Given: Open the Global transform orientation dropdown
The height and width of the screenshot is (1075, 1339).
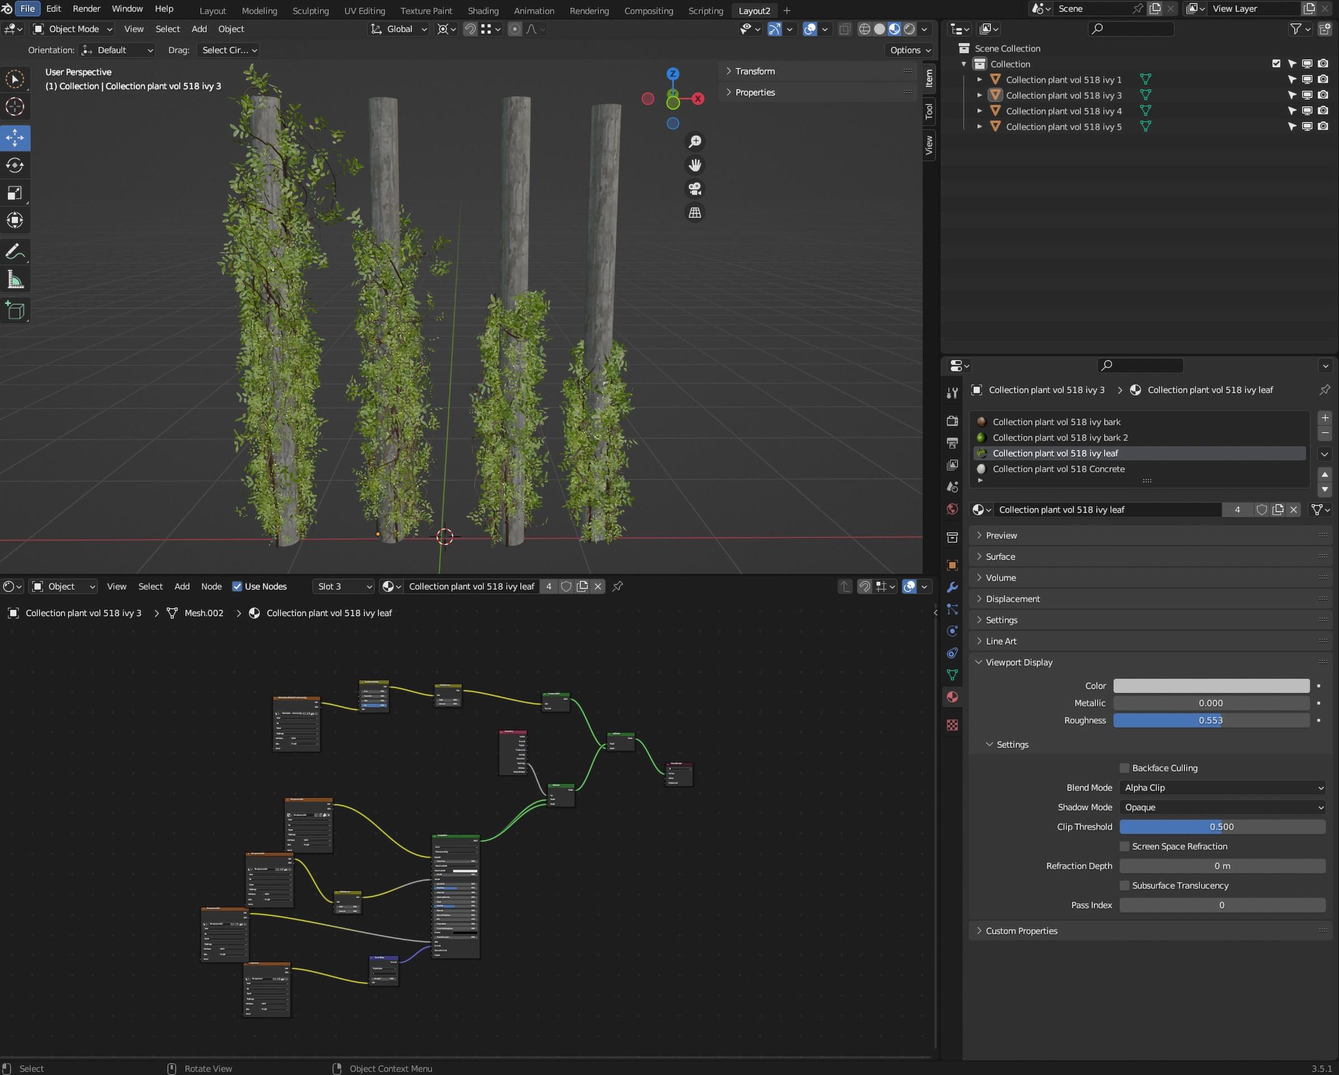Looking at the screenshot, I should pos(399,29).
